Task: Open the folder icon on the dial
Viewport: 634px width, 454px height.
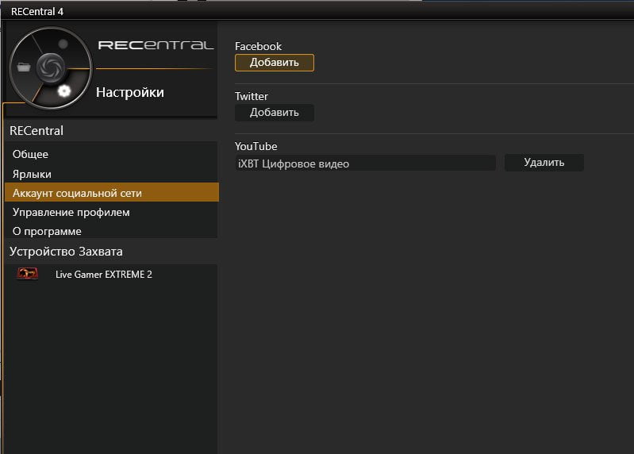Action: pyautogui.click(x=24, y=67)
